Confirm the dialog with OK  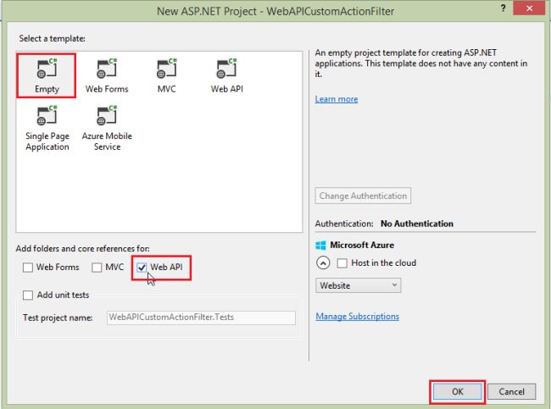457,391
